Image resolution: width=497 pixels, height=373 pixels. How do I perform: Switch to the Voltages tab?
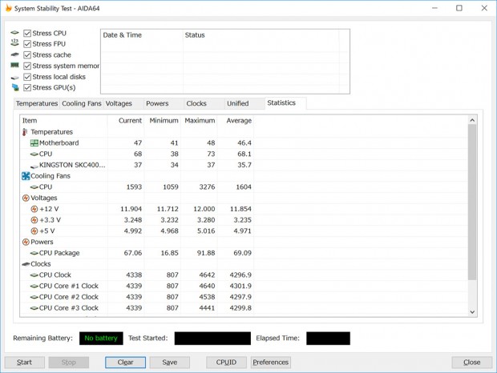tap(123, 103)
